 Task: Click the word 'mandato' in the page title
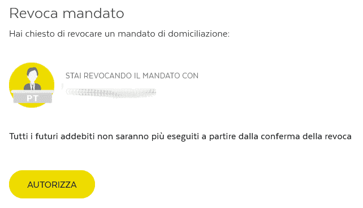tap(93, 14)
